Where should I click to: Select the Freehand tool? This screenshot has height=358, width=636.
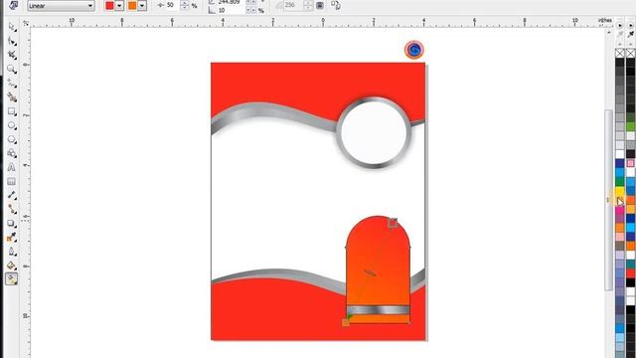tap(12, 84)
